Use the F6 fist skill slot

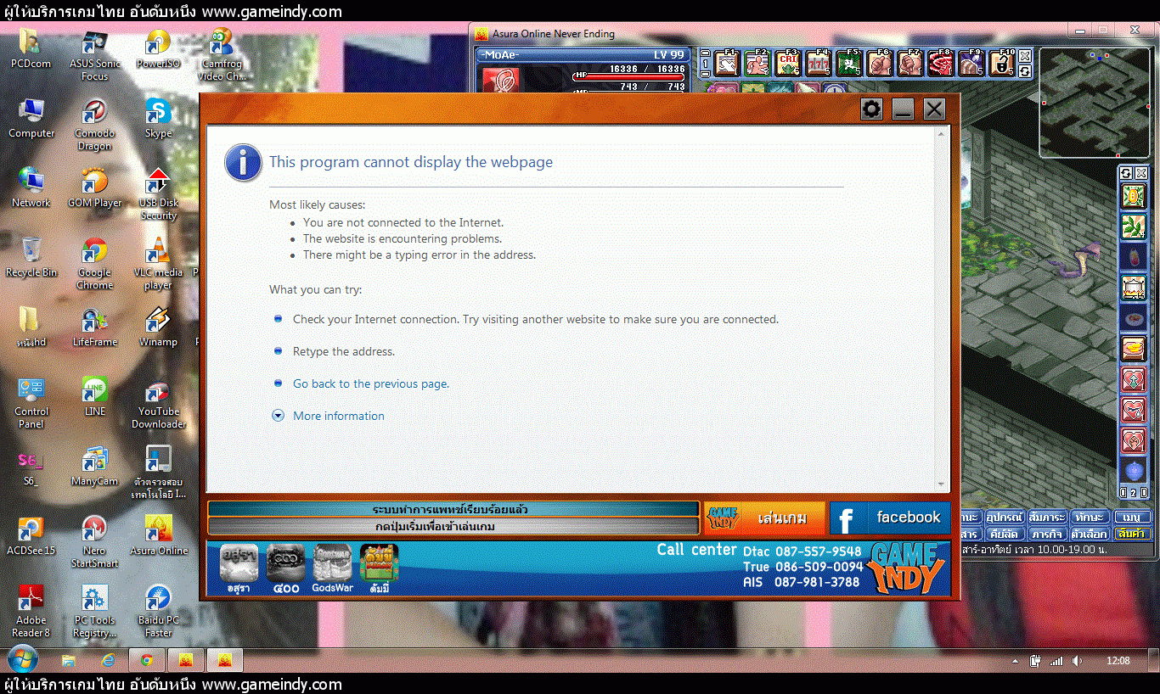[879, 63]
